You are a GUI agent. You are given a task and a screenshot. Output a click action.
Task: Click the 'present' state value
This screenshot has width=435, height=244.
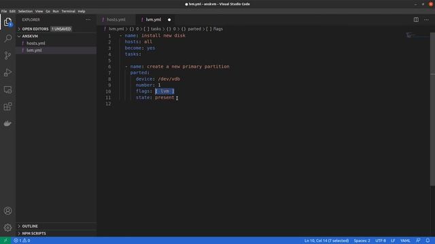pyautogui.click(x=164, y=98)
